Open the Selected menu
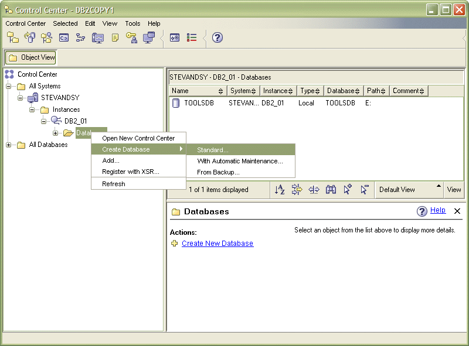 click(65, 23)
